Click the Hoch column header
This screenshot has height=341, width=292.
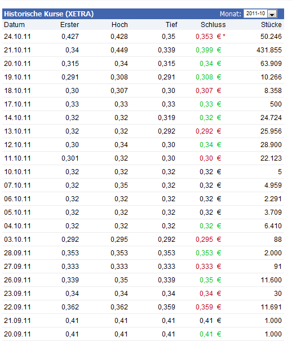(x=120, y=25)
